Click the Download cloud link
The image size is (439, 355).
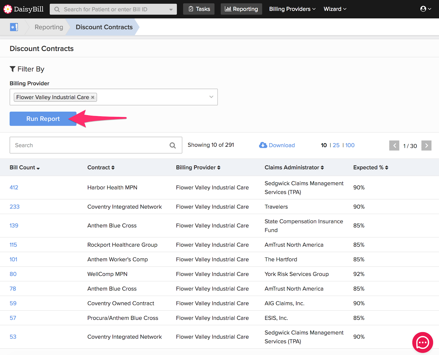coord(277,145)
